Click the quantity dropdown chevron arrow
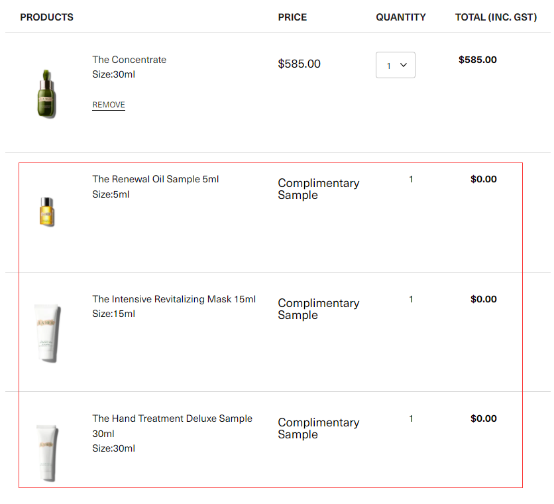 pos(404,65)
